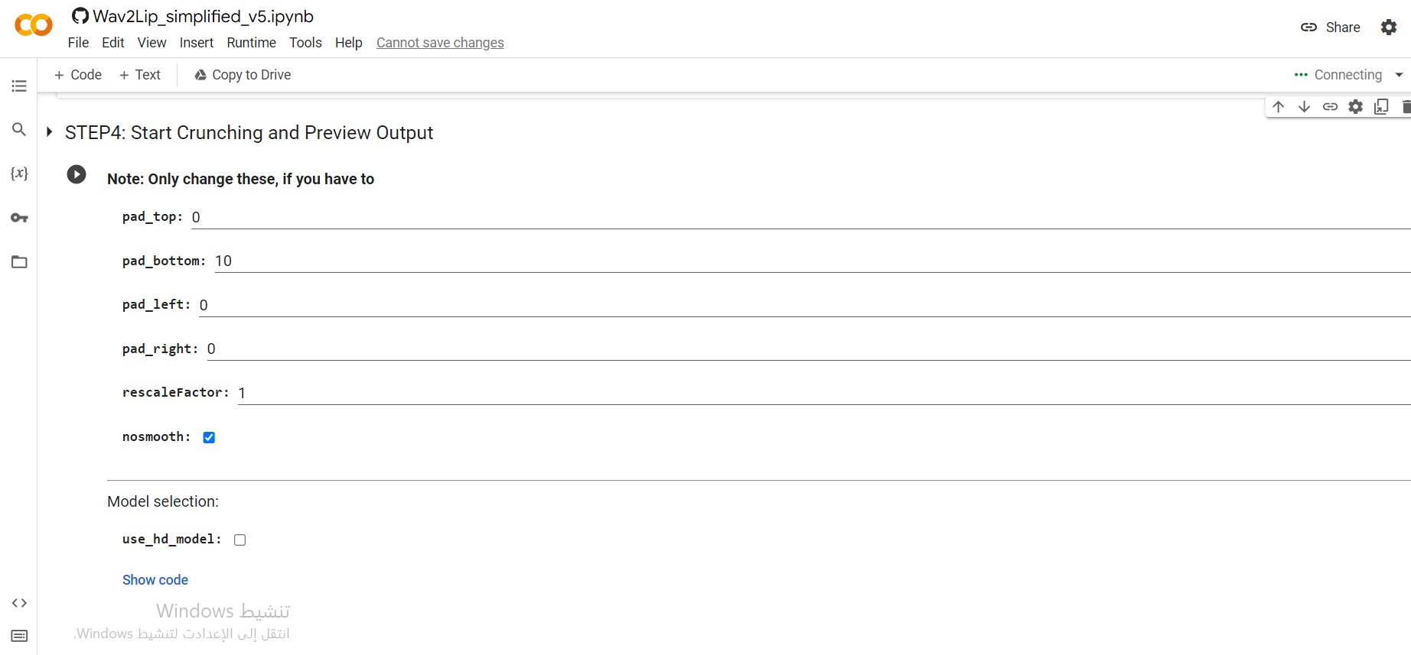Click the pad_bottom input field
Viewport: 1411px width, 655px height.
click(765, 261)
